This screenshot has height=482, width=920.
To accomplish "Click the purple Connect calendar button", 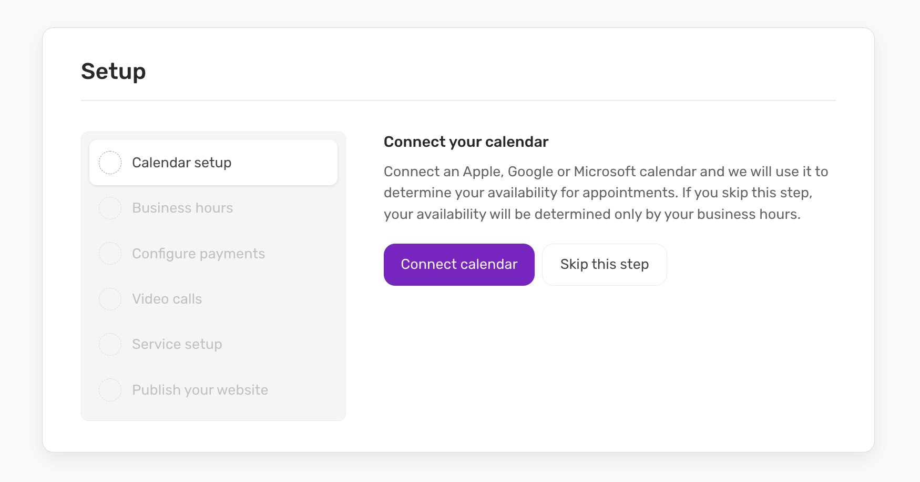I will coord(459,265).
